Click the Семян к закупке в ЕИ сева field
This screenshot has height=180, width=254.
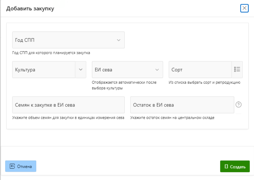68,105
